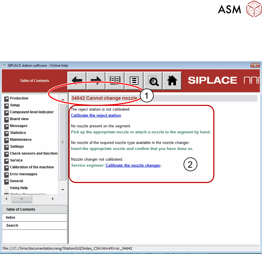Screen dimensions: 262x254
Task: Click the app icon in the title bar
Action: [x=4, y=65]
